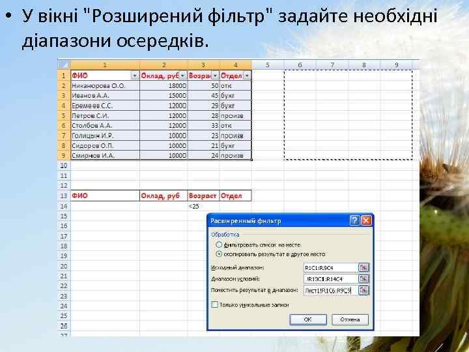This screenshot has width=469, height=352.
Task: Click Возраст header in row 13
Action: tap(203, 196)
